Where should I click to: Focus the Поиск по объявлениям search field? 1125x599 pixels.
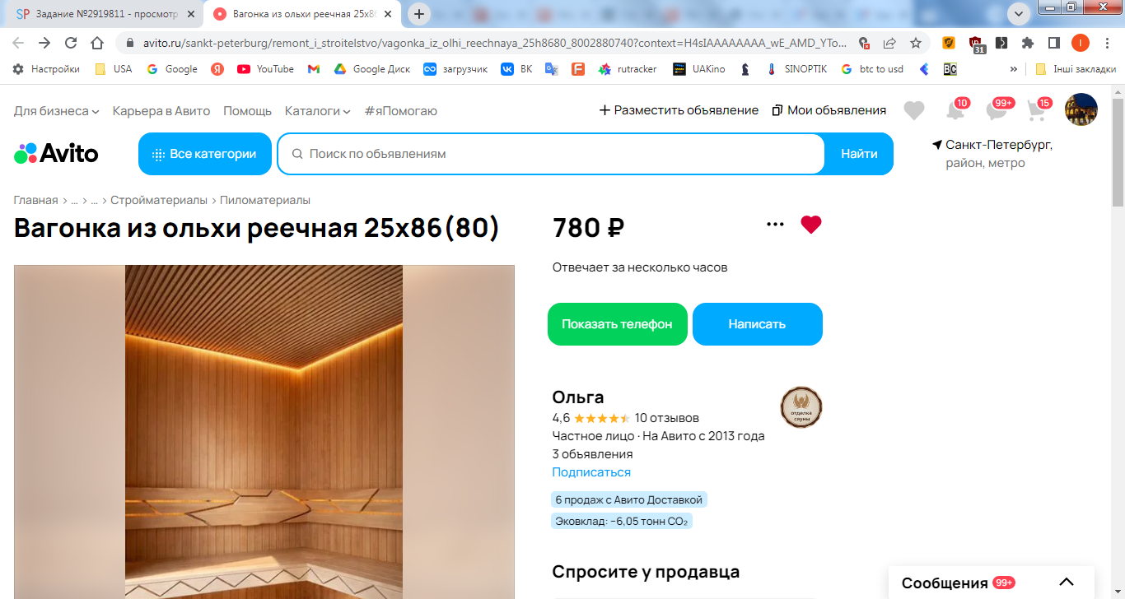click(x=551, y=154)
